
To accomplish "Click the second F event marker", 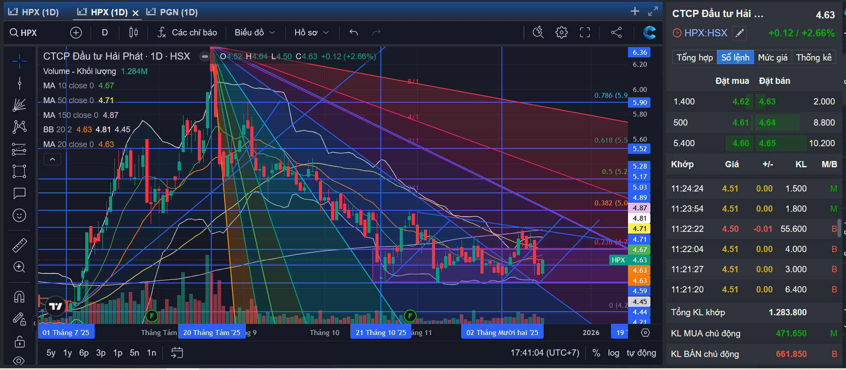I will click(x=410, y=316).
